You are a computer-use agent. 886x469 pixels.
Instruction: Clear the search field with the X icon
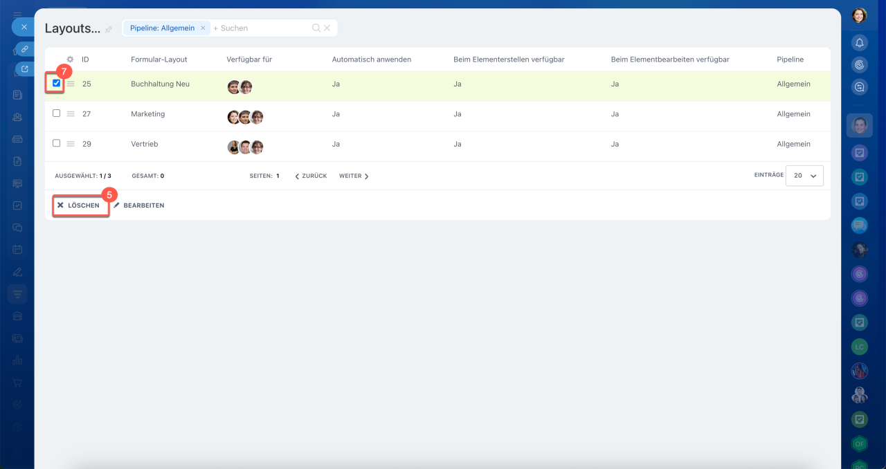327,28
